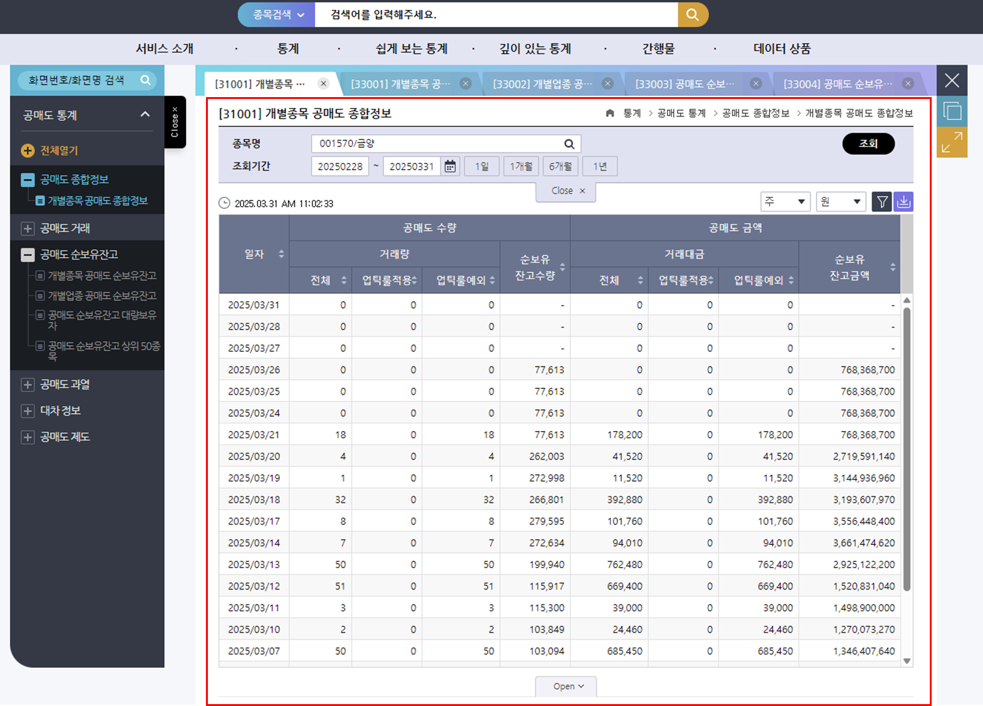The height and width of the screenshot is (706, 983).
Task: Click the table vertical scrollbar thumb
Action: 907,449
